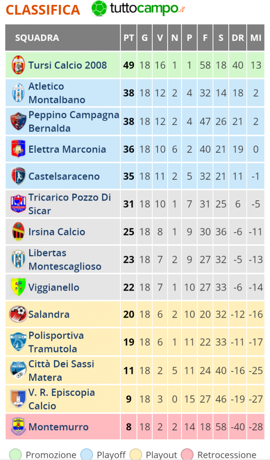Click the SQUADRA column header
Screen dimensions: 270x460
pyautogui.click(x=37, y=38)
